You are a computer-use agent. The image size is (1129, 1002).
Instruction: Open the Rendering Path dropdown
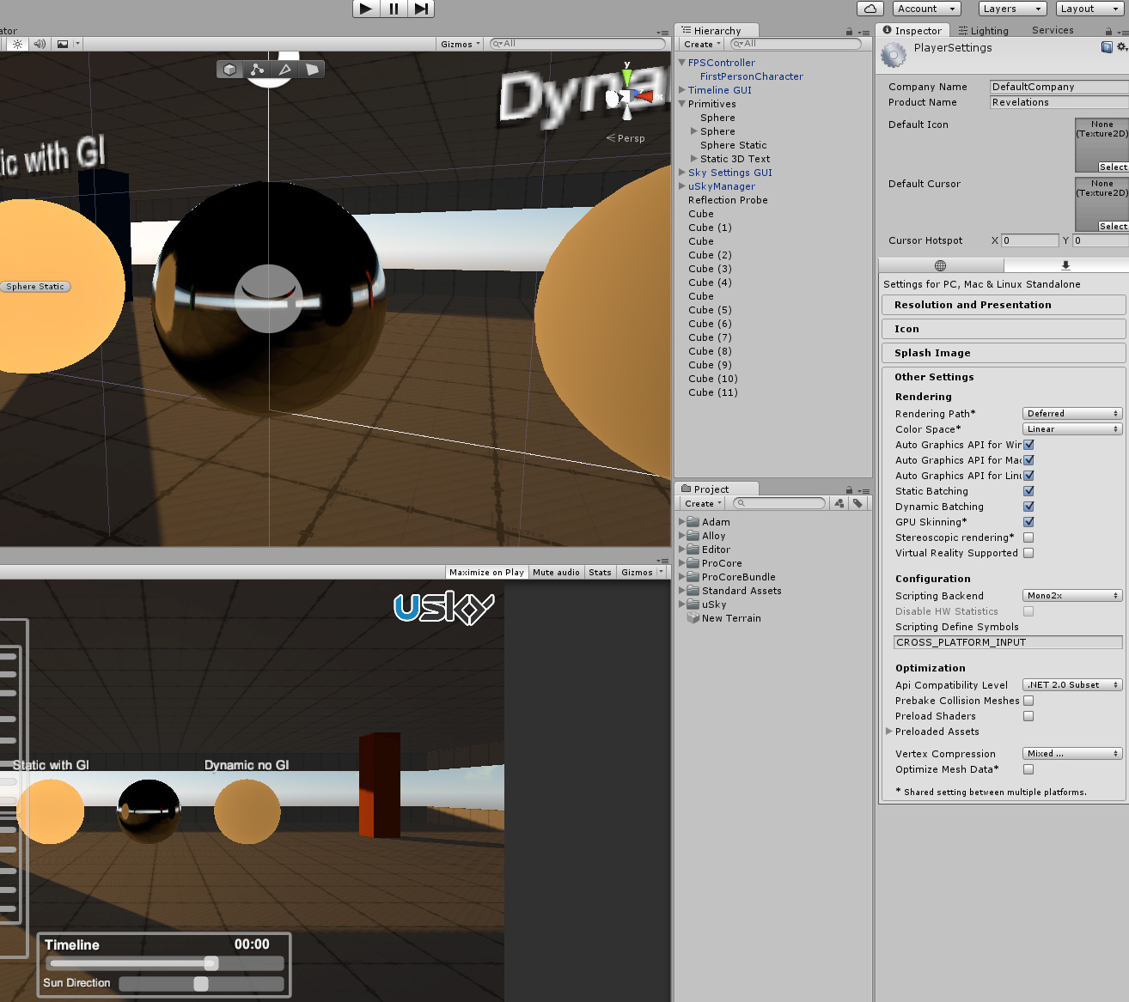(x=1071, y=413)
